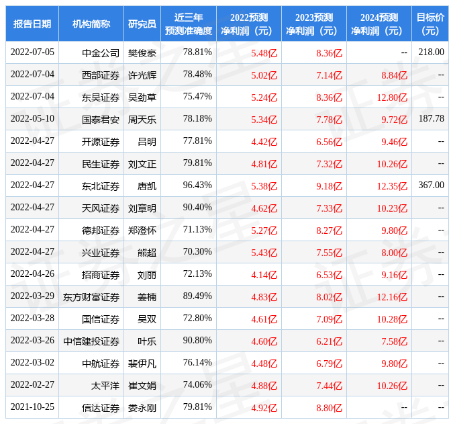449x424 pixels.
Task: Click researcher name 裴伊凡
Action: [x=142, y=364]
